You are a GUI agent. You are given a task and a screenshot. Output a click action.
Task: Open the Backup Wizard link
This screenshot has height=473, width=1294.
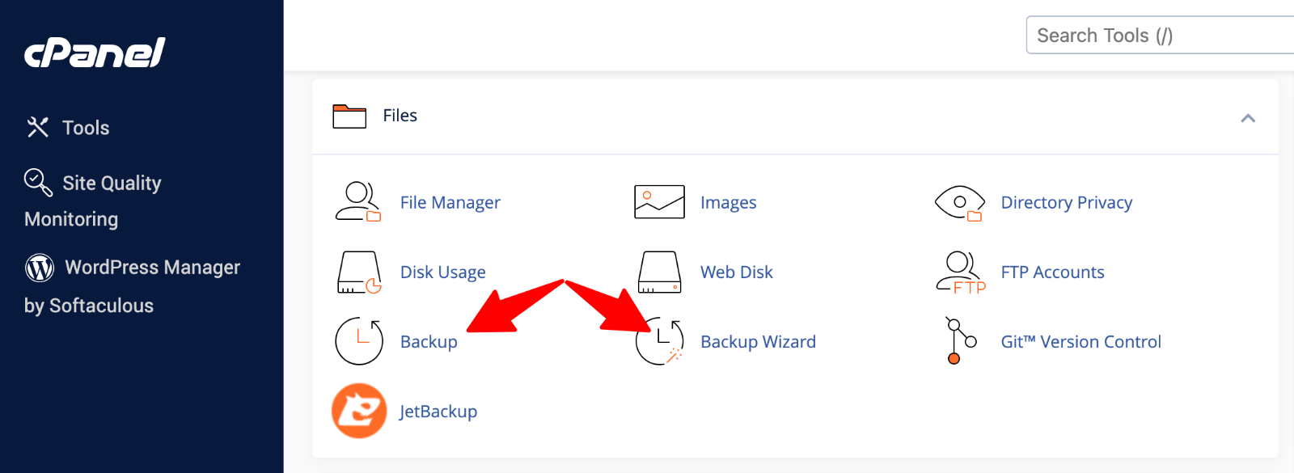[x=758, y=342]
